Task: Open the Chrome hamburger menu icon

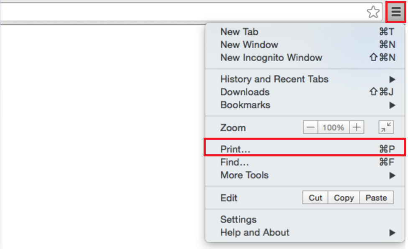Action: point(395,12)
